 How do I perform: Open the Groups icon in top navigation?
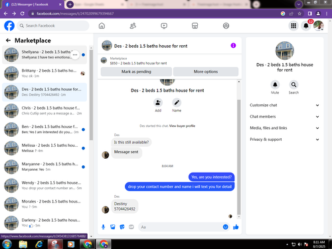(x=226, y=26)
